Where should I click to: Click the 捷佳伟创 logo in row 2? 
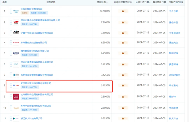[16, 22]
